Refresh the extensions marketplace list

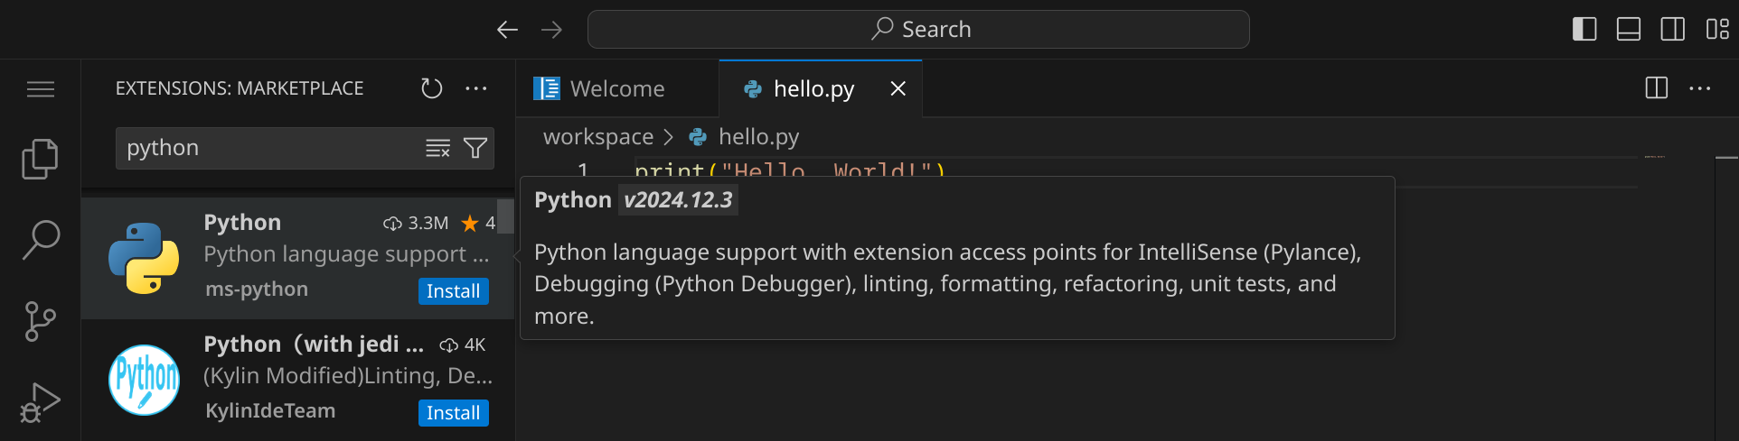coord(432,88)
